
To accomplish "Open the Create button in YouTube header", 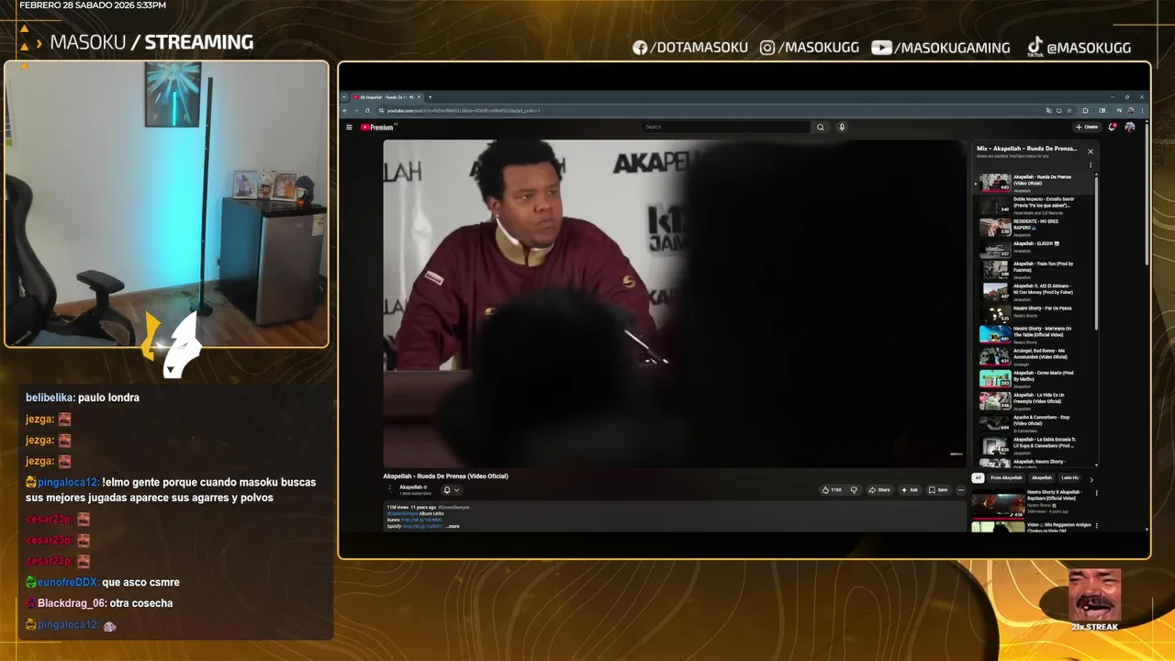I will point(1087,127).
